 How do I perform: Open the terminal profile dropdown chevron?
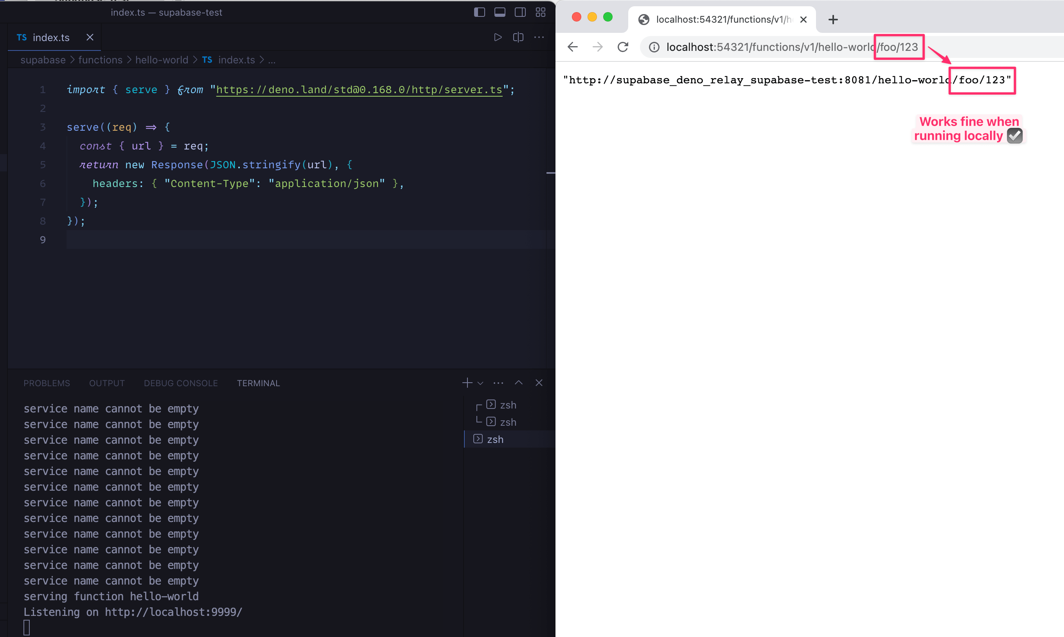[x=480, y=383]
